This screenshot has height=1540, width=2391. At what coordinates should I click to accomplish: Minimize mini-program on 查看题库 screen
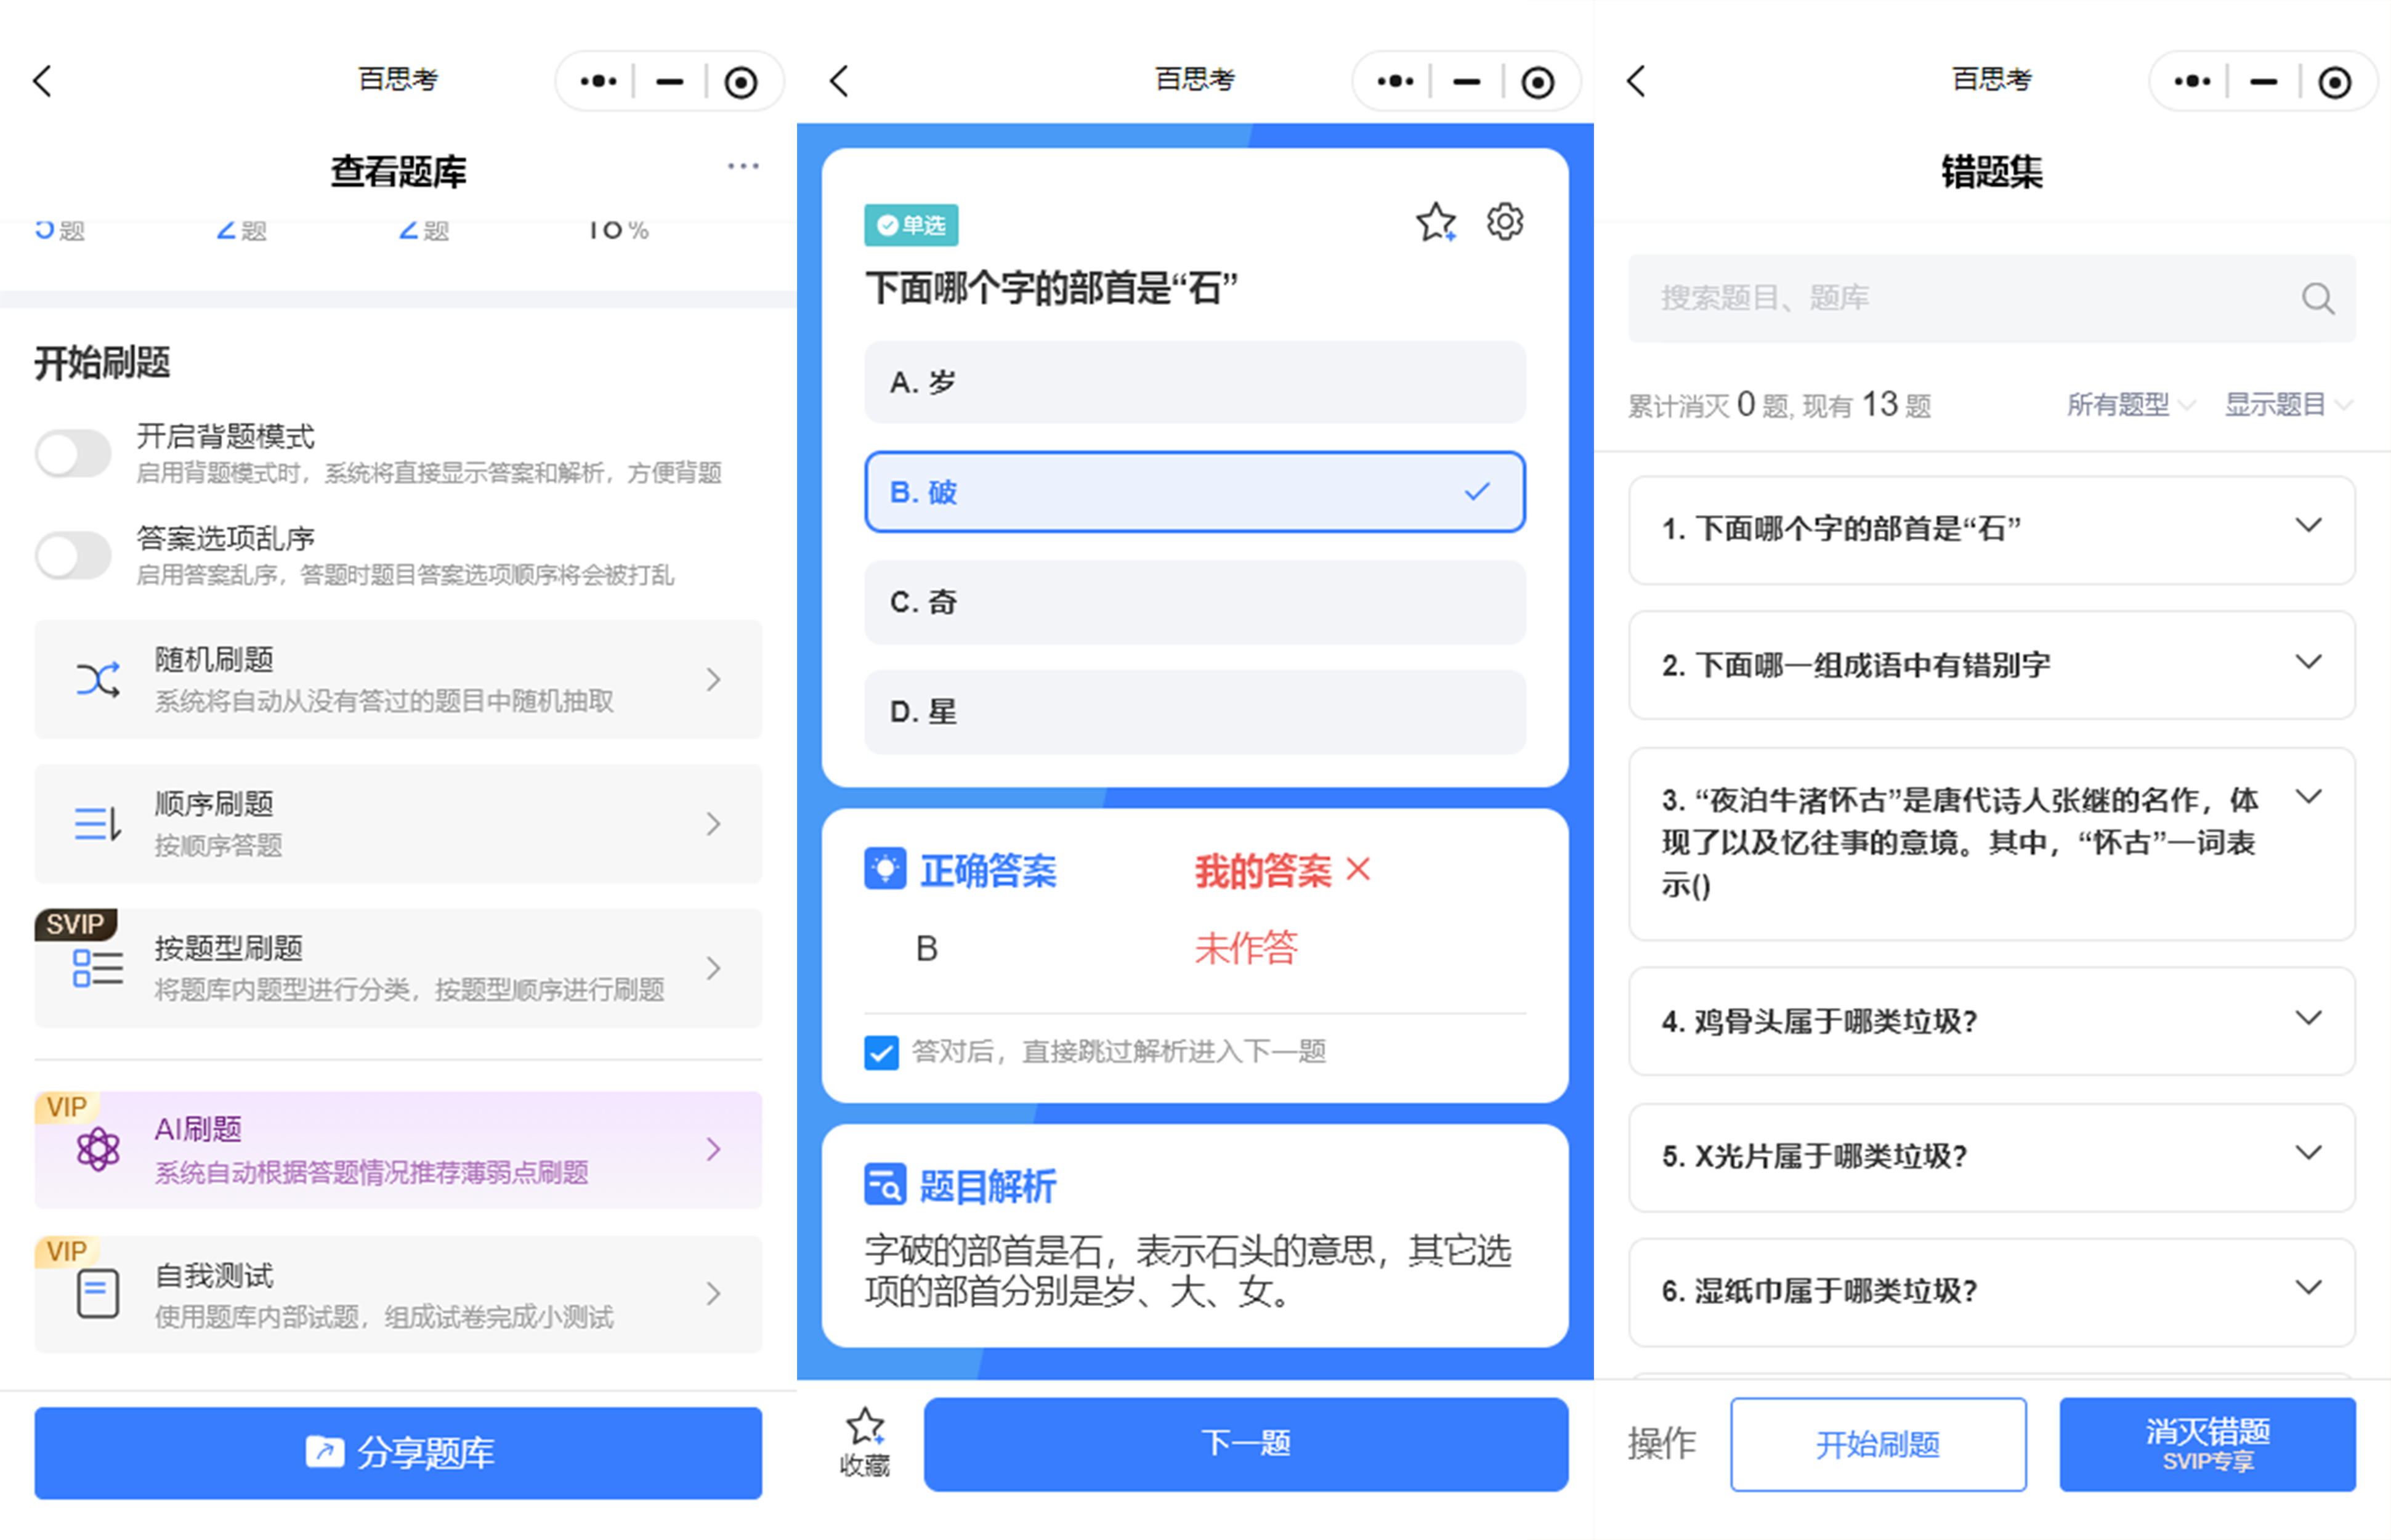point(669,81)
